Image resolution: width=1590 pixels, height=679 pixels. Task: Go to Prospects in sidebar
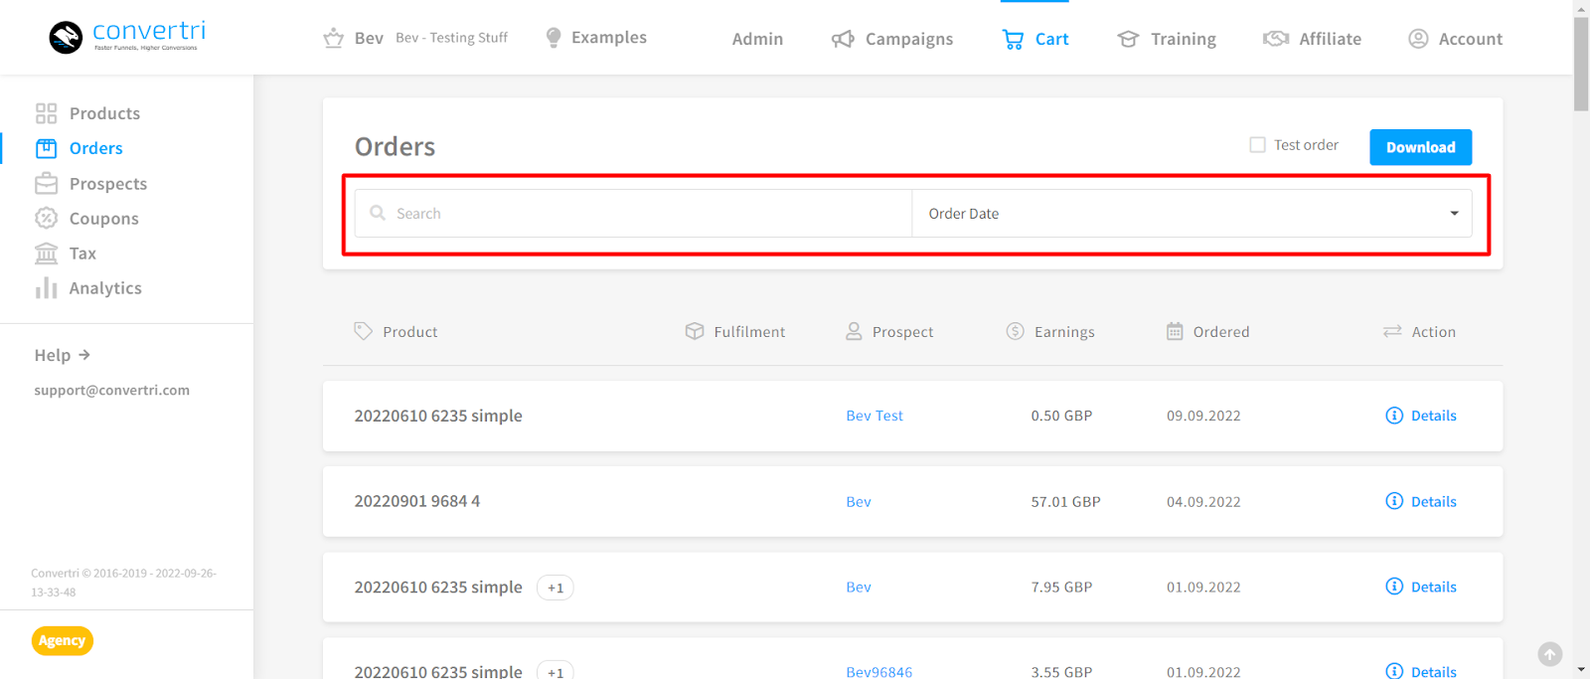coord(108,184)
